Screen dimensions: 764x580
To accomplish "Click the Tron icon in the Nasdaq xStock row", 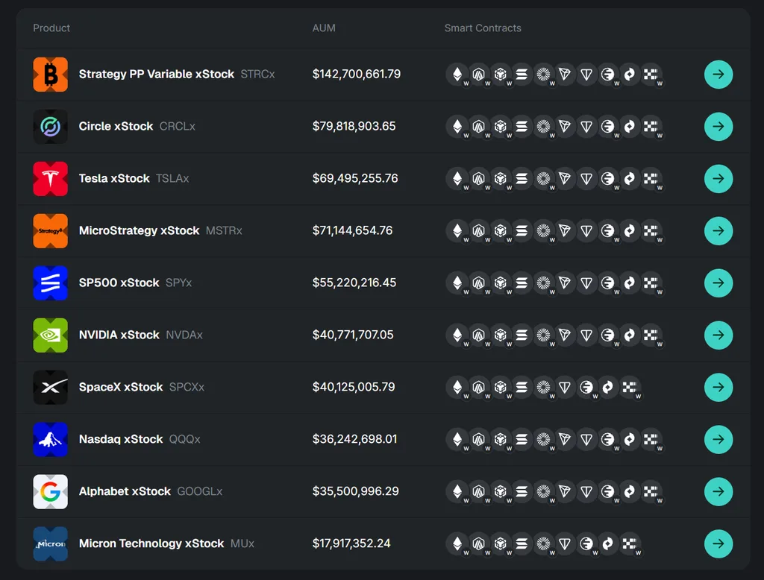I will [564, 439].
